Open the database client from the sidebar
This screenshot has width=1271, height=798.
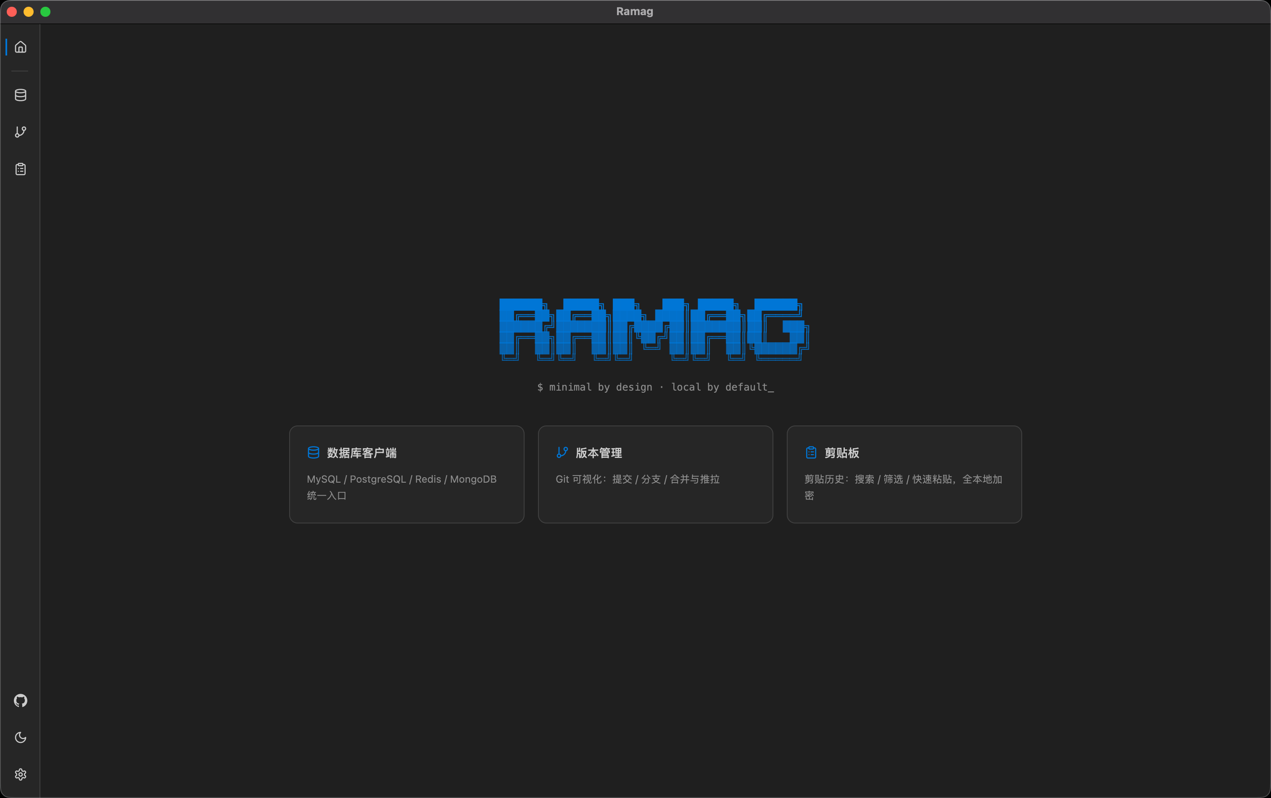[x=21, y=95]
